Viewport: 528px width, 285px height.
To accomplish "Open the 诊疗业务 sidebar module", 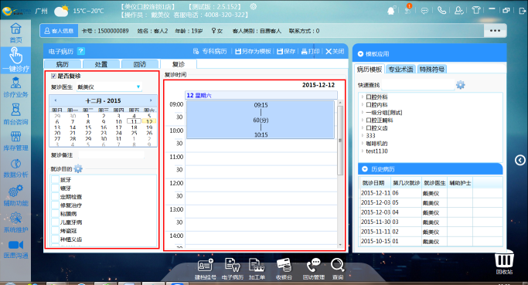I will click(x=15, y=87).
